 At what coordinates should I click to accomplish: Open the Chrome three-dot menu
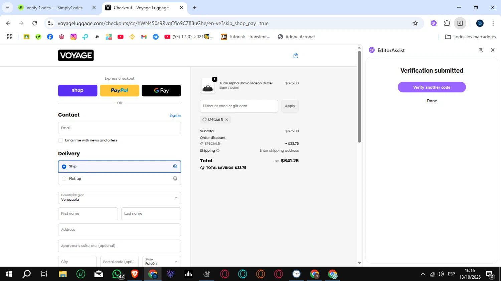493,23
